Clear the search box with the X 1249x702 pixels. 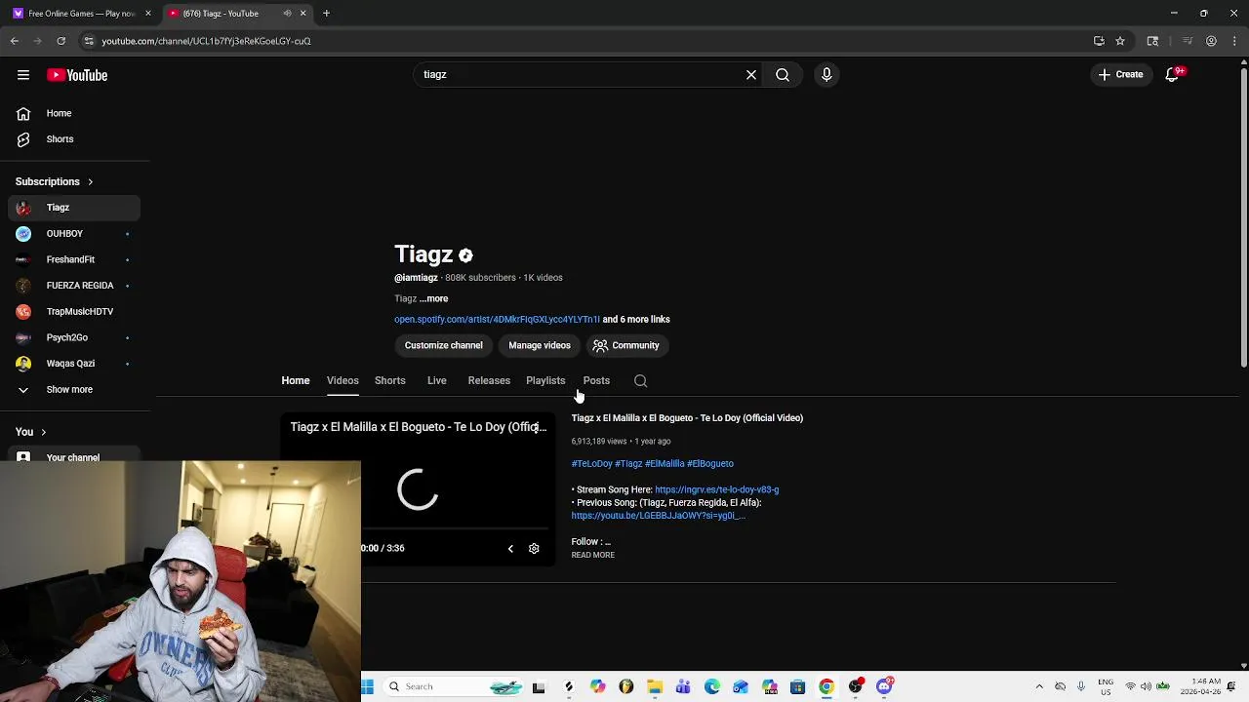click(x=751, y=74)
